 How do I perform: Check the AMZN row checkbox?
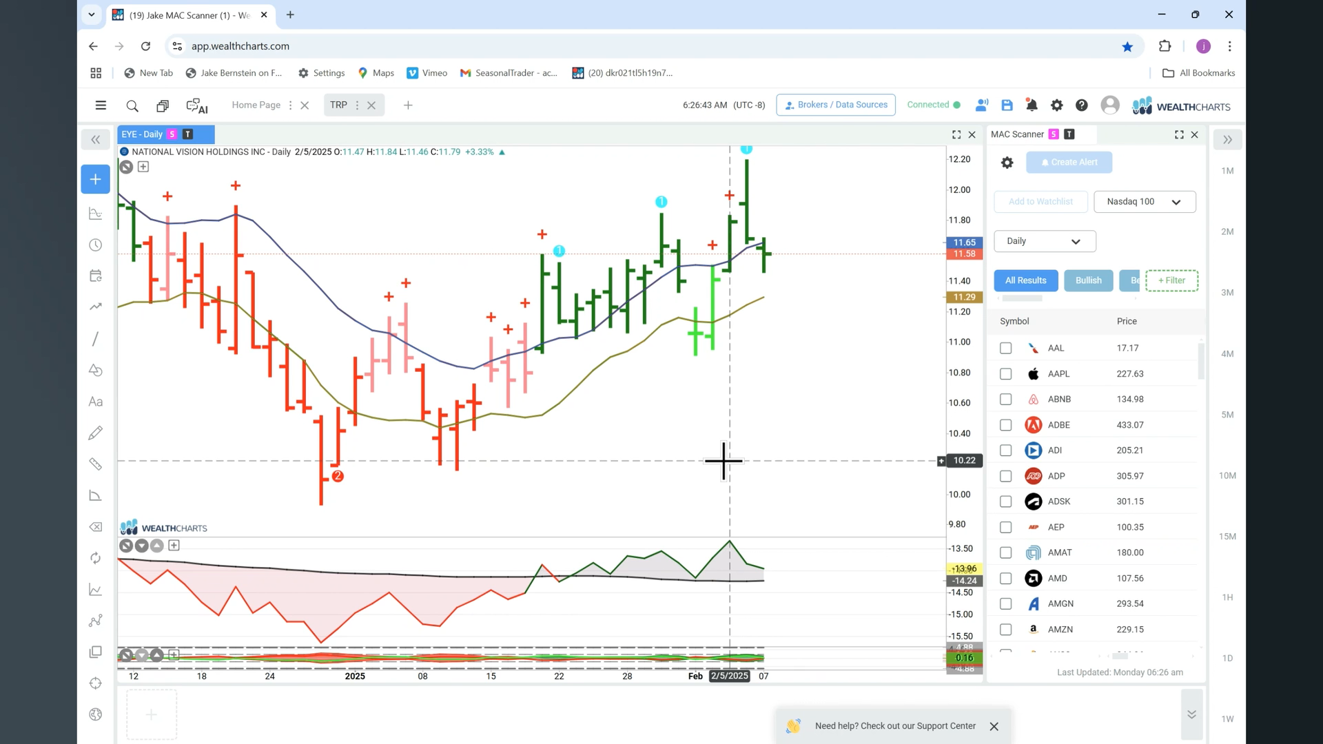click(1005, 630)
